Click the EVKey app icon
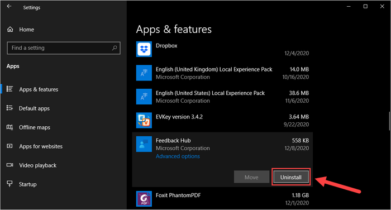This screenshot has width=391, height=210. (x=144, y=120)
